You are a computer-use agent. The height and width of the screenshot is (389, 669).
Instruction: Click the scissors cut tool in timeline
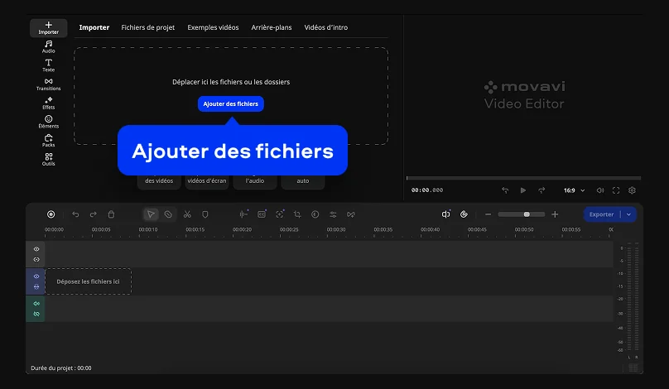[187, 214]
